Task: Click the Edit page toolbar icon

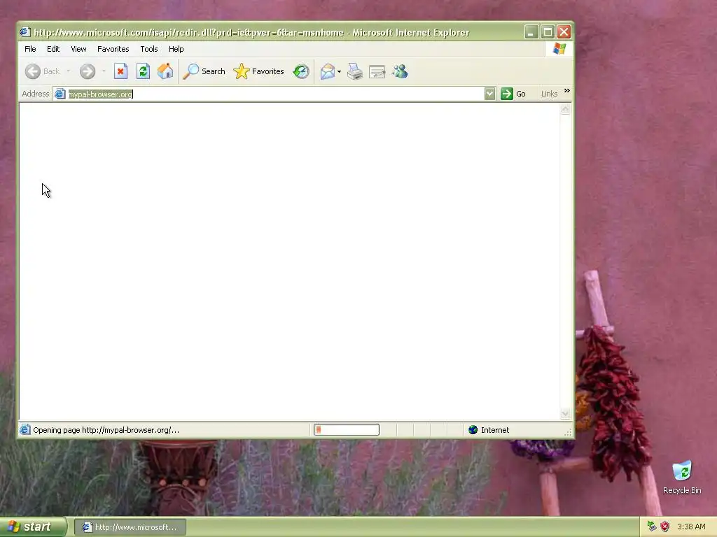Action: (x=377, y=71)
